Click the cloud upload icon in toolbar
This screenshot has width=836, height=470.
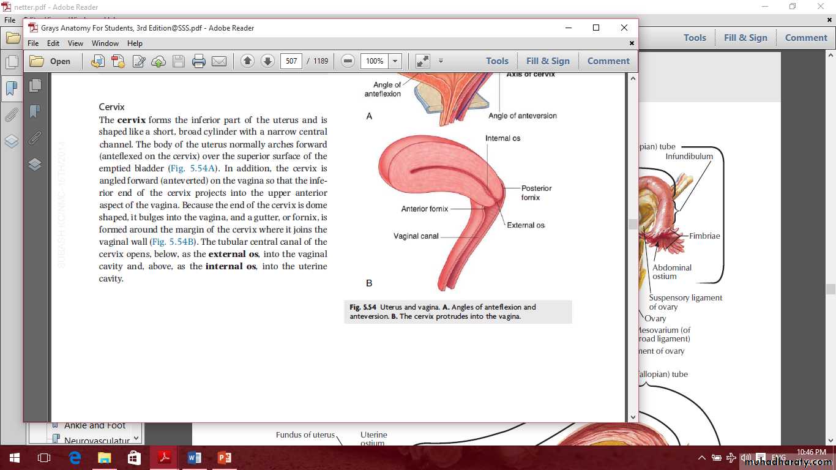point(159,61)
